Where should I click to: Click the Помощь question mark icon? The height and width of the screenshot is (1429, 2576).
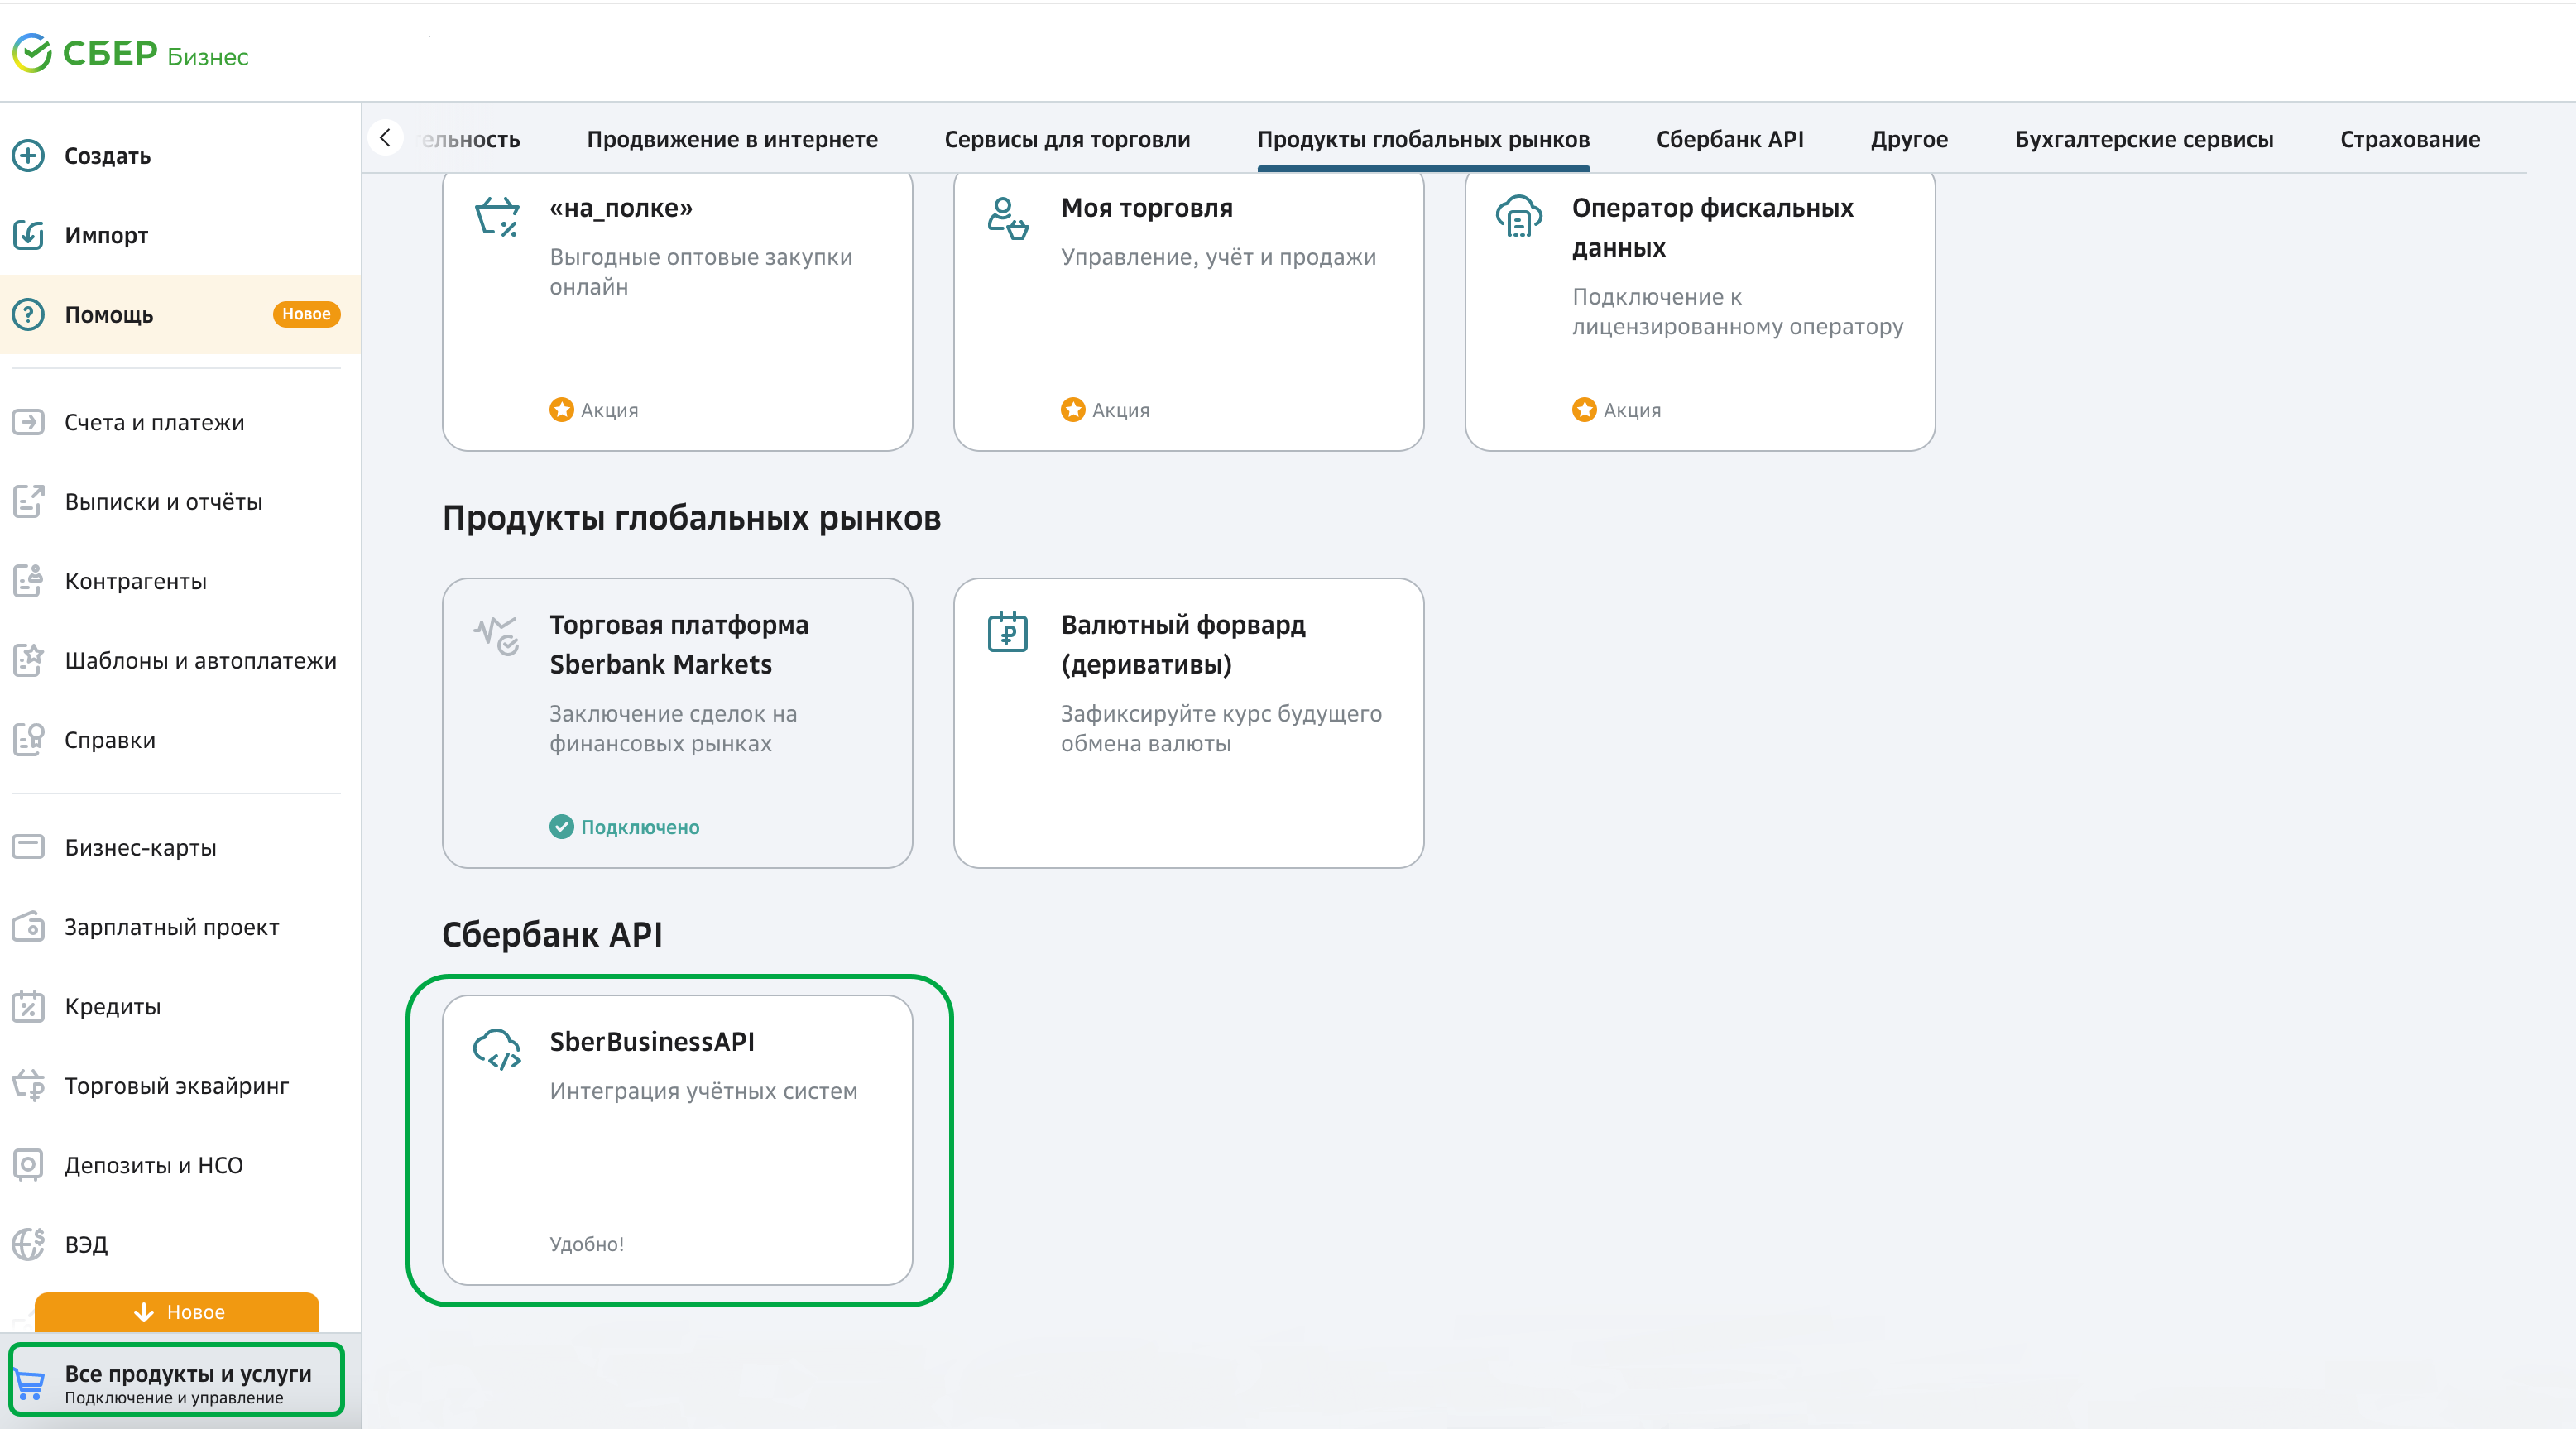coord(28,314)
